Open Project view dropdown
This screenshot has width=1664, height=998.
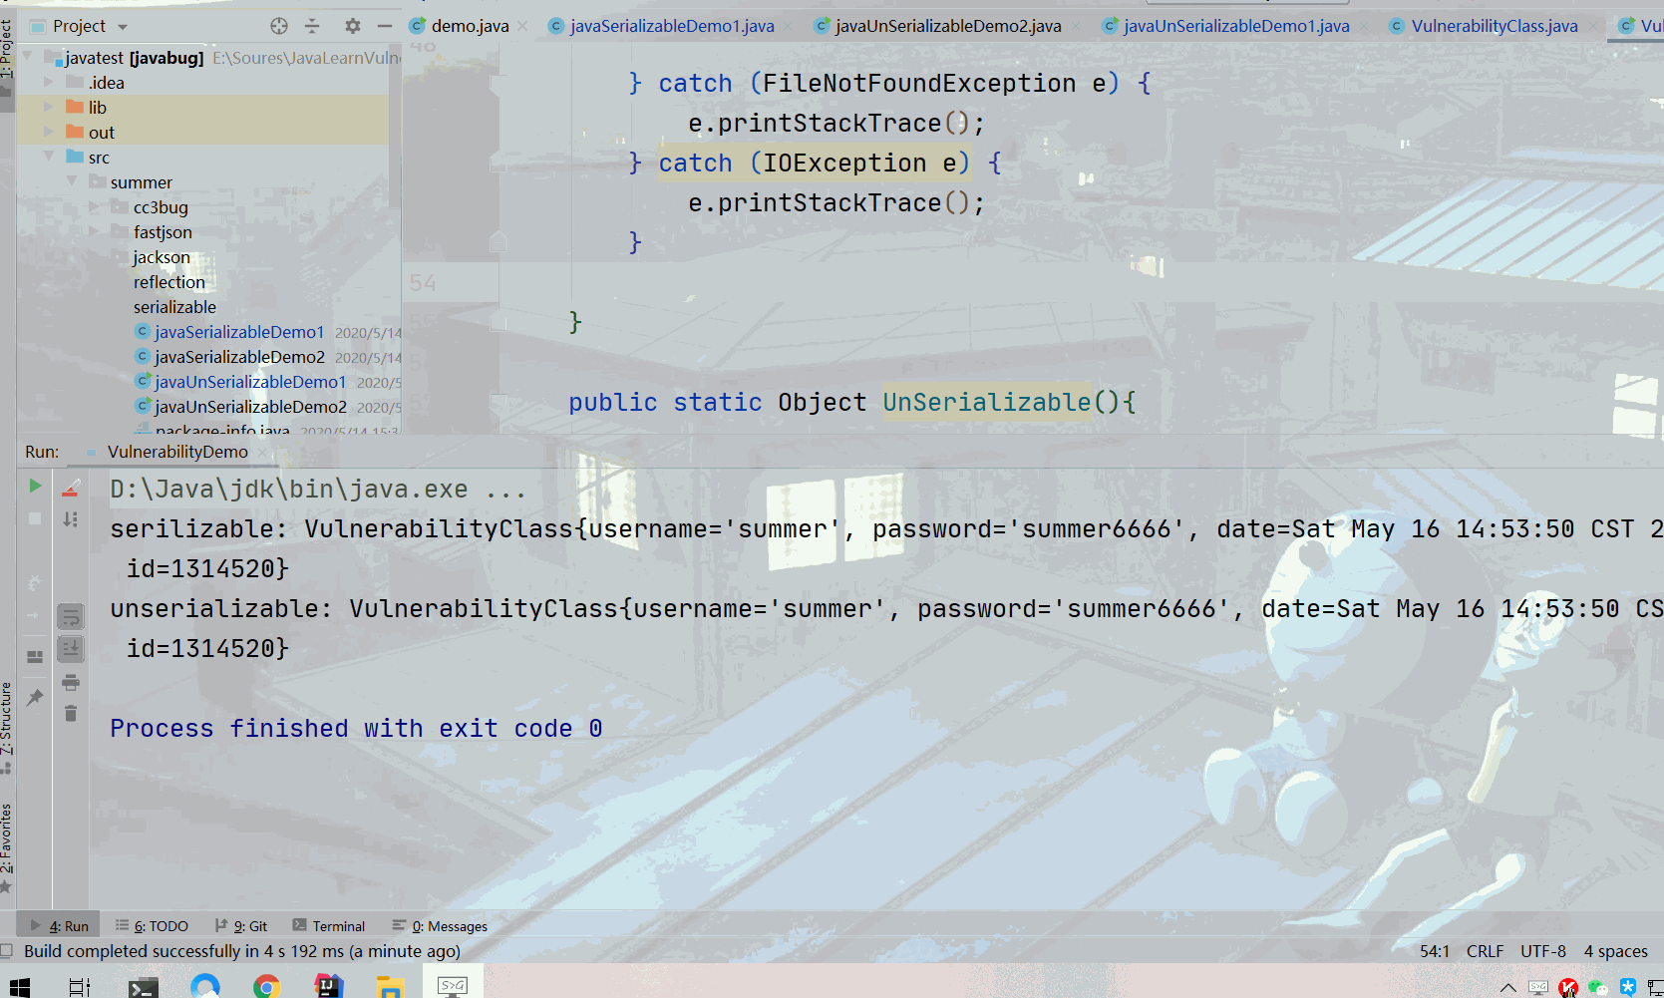pos(123,27)
